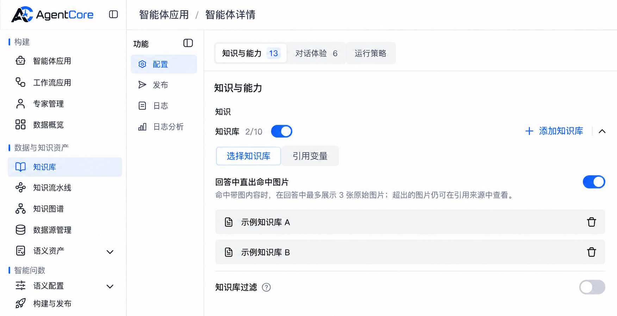Switch to the 对话体验 tab
Image resolution: width=617 pixels, height=316 pixels.
pyautogui.click(x=316, y=53)
